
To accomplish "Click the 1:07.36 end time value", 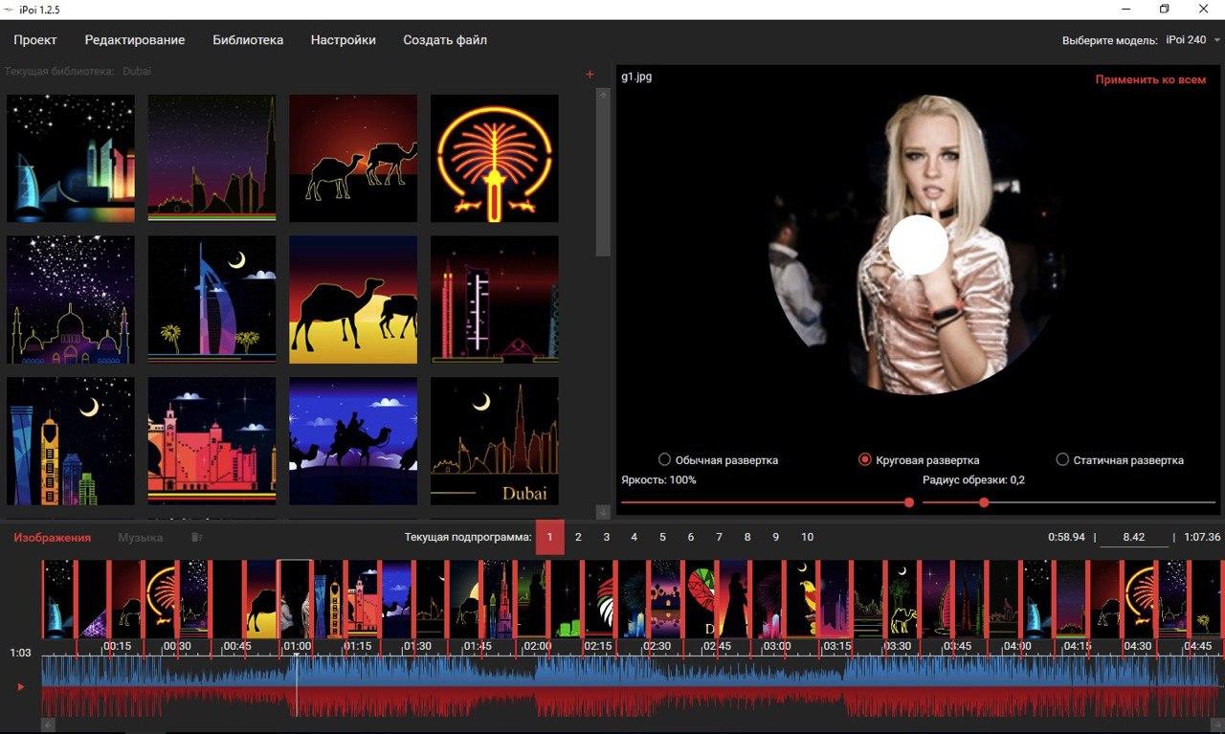I will click(x=1202, y=538).
